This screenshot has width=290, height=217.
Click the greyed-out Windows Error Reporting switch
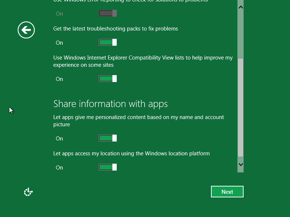pos(108,13)
